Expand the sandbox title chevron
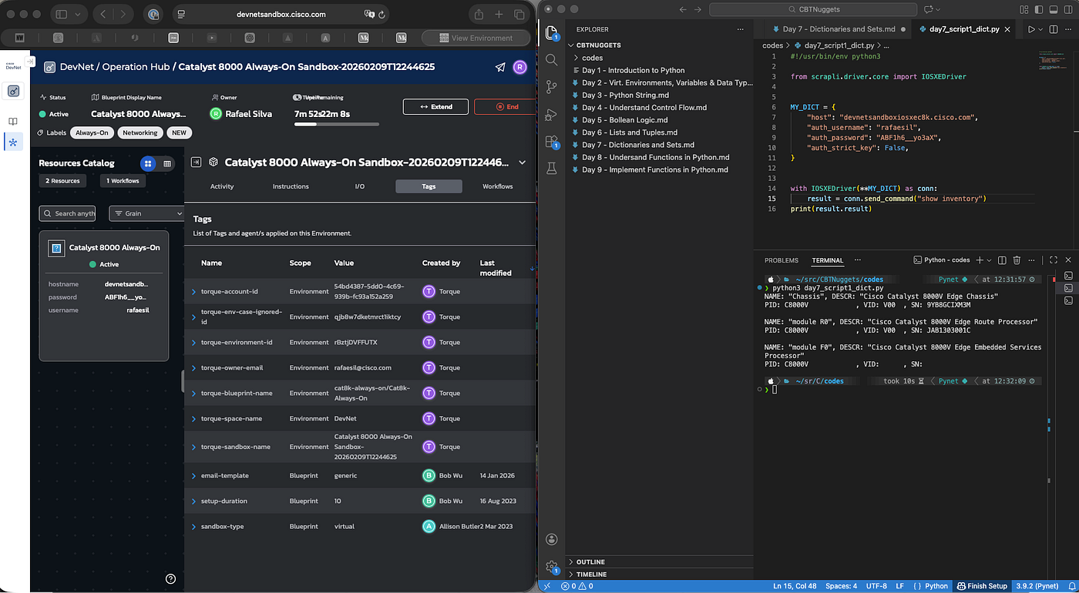The image size is (1079, 593). pos(523,162)
